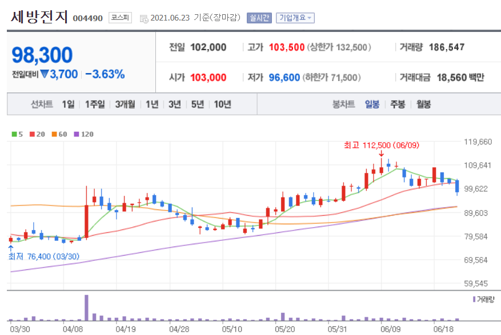Click the 저가 value 96,600
Viewport: 501px width, 335px height.
click(284, 78)
